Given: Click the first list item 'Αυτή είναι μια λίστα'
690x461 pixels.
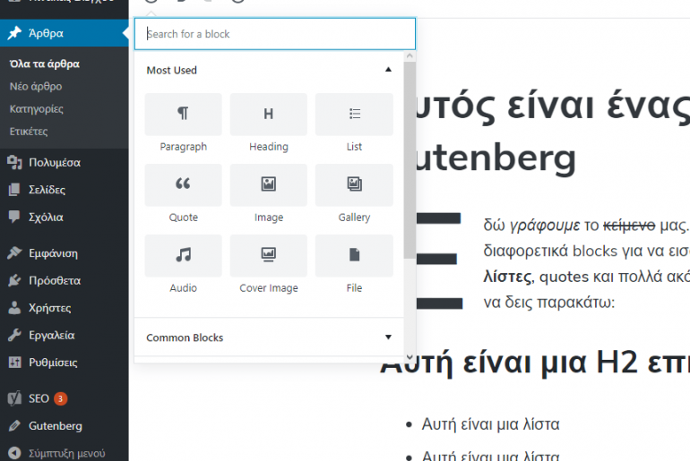Looking at the screenshot, I should [490, 424].
